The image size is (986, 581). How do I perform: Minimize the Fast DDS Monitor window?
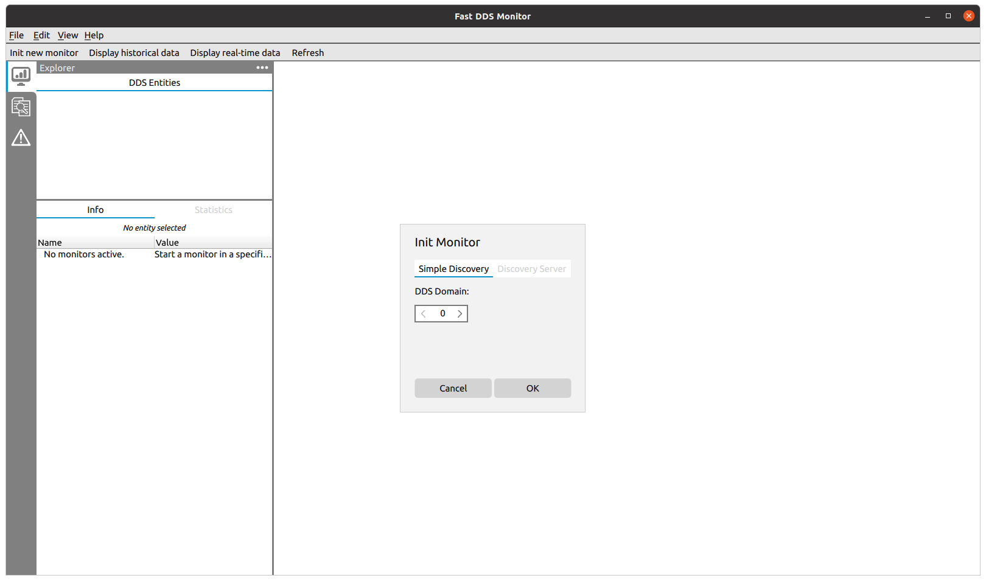928,16
